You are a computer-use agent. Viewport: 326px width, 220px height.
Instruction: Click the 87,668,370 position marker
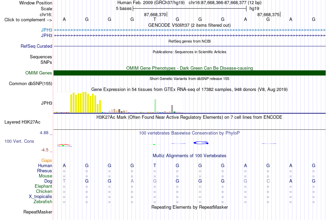(x=155, y=14)
